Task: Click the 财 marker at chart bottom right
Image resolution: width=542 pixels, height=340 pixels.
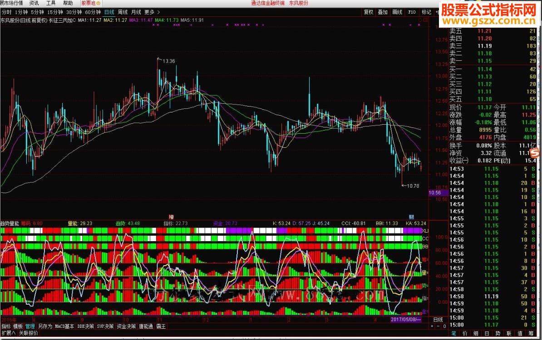Action: point(411,217)
